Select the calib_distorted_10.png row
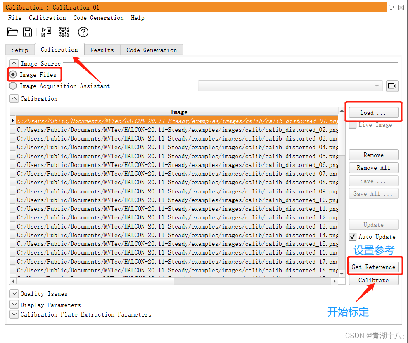Image resolution: width=408 pixels, height=343 pixels. (177, 200)
